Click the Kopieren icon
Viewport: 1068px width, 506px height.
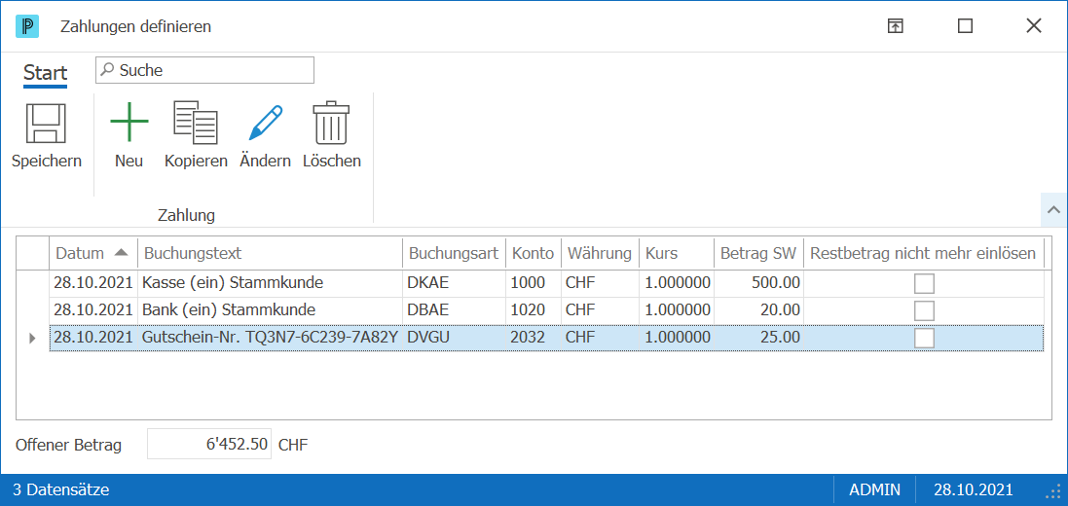pyautogui.click(x=196, y=124)
